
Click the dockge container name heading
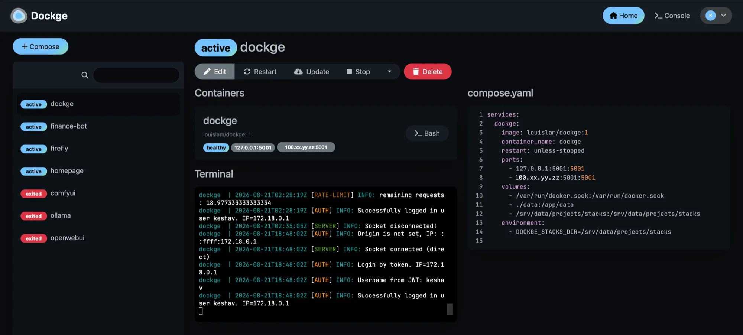pyautogui.click(x=220, y=121)
